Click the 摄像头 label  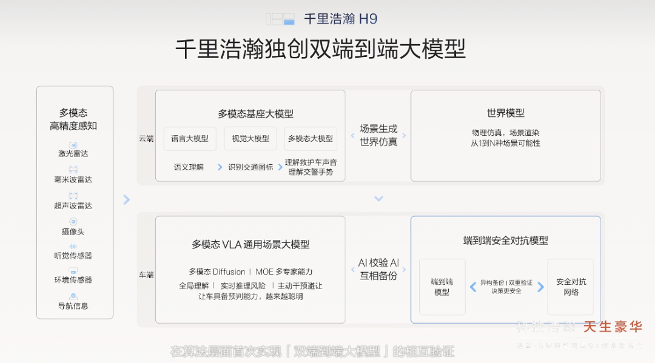pos(73,232)
